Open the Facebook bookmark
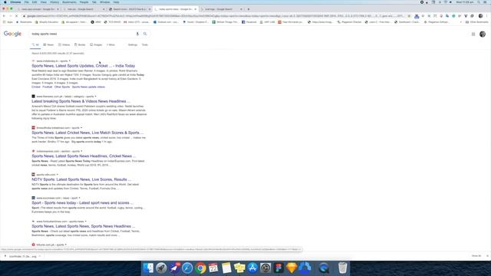Image resolution: width=491 pixels, height=276 pixels. pyautogui.click(x=249, y=22)
